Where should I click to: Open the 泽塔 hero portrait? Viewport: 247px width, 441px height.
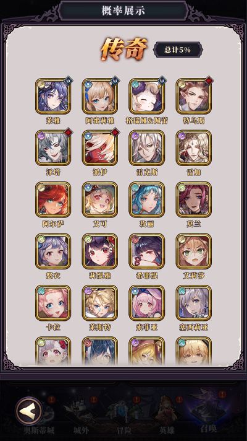(53, 147)
